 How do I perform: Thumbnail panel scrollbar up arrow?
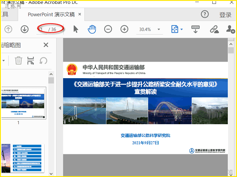click(x=51, y=74)
